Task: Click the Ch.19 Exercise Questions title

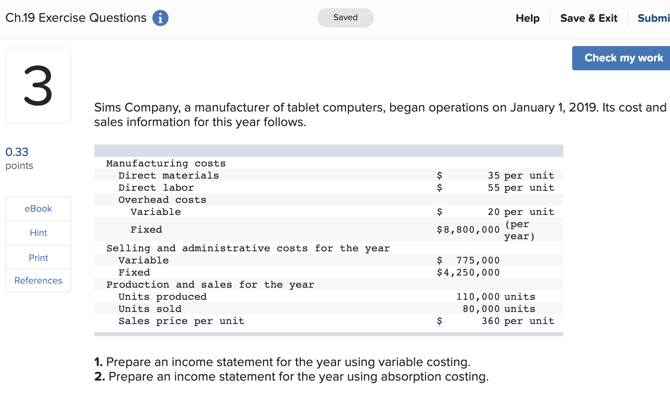Action: pyautogui.click(x=76, y=18)
